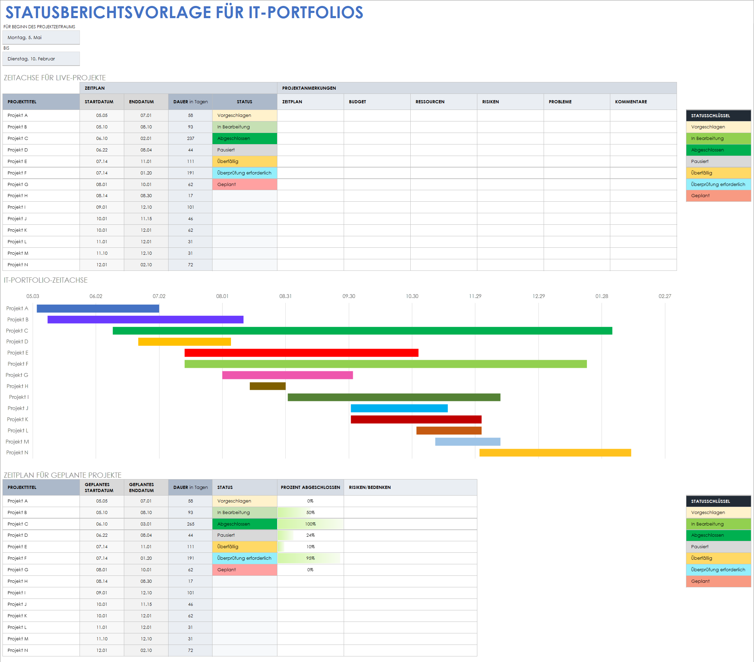Screen dimensions: 754x662
Task: Click planned end date 03.01 of Projekt C
Action: (146, 524)
